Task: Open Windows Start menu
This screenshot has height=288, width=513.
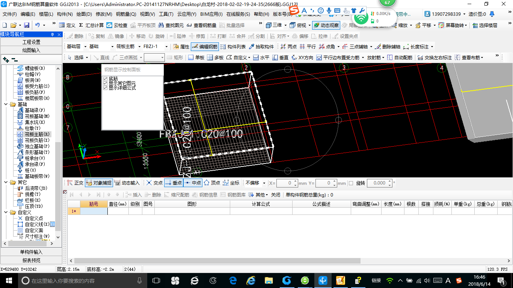Action: [x=8, y=280]
